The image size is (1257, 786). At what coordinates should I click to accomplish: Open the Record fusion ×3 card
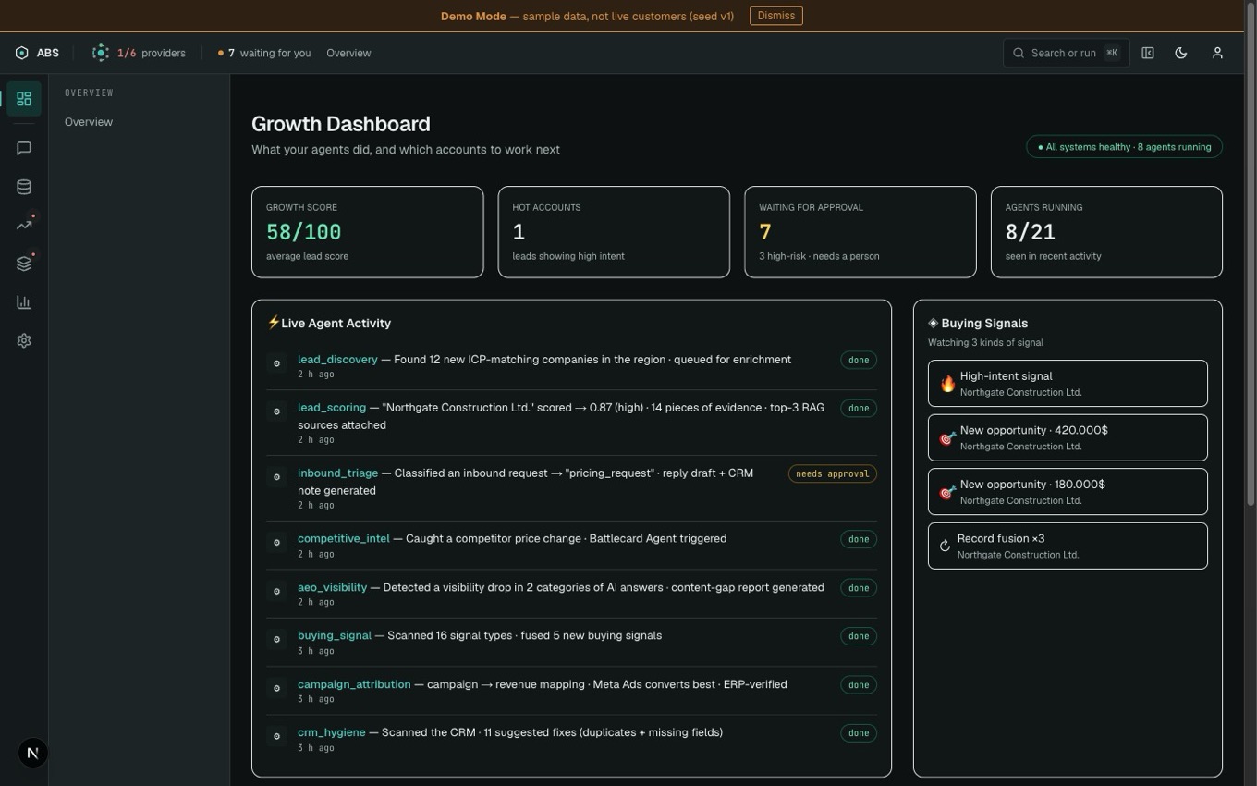click(1068, 547)
